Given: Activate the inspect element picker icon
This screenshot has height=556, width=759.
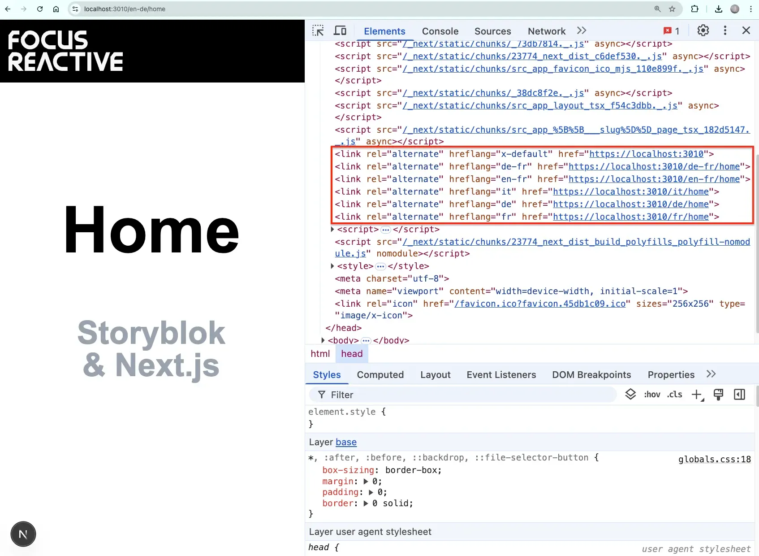Looking at the screenshot, I should (x=318, y=30).
